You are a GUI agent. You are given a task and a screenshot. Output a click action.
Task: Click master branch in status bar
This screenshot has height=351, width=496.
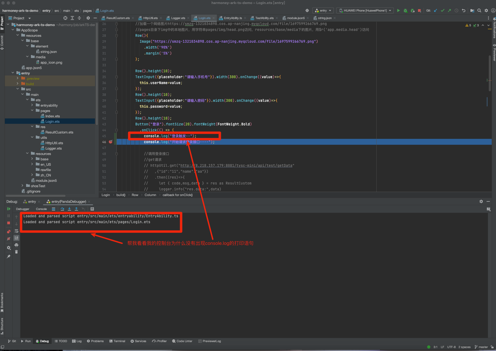coord(481,347)
